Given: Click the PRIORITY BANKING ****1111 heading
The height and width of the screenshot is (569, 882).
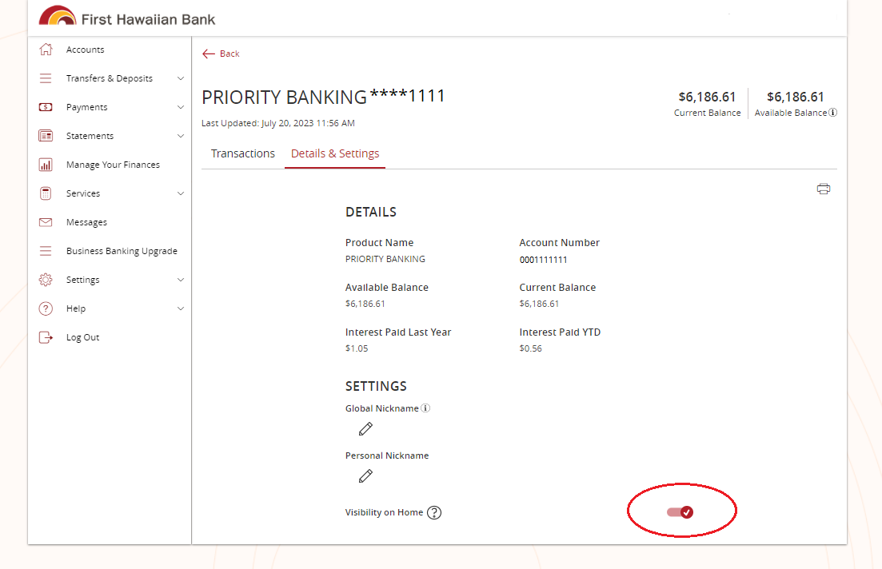Looking at the screenshot, I should coord(323,97).
